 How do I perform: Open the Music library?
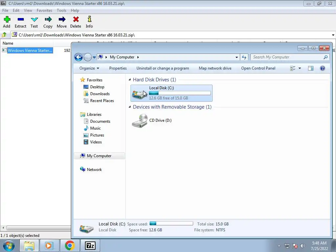pyautogui.click(x=92, y=128)
